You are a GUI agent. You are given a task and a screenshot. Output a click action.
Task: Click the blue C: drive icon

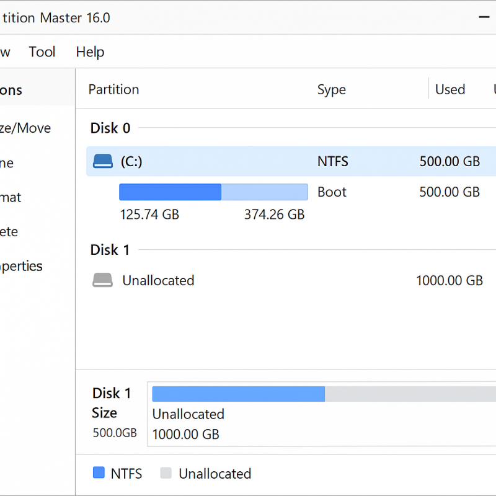pyautogui.click(x=103, y=162)
